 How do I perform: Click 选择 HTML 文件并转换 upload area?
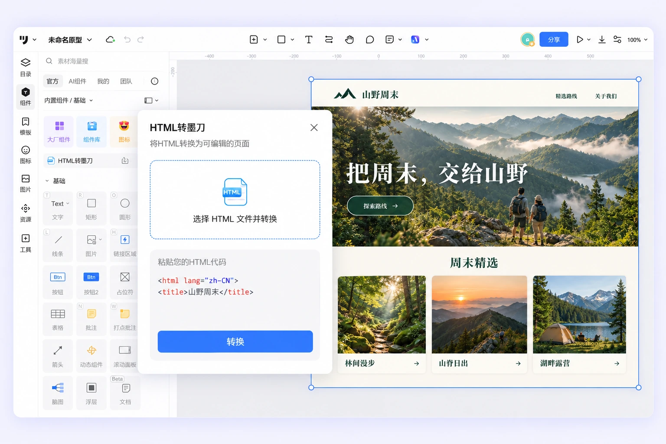pos(235,200)
